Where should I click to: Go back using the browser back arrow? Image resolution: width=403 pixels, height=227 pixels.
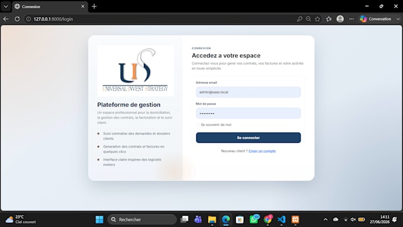tap(6, 19)
